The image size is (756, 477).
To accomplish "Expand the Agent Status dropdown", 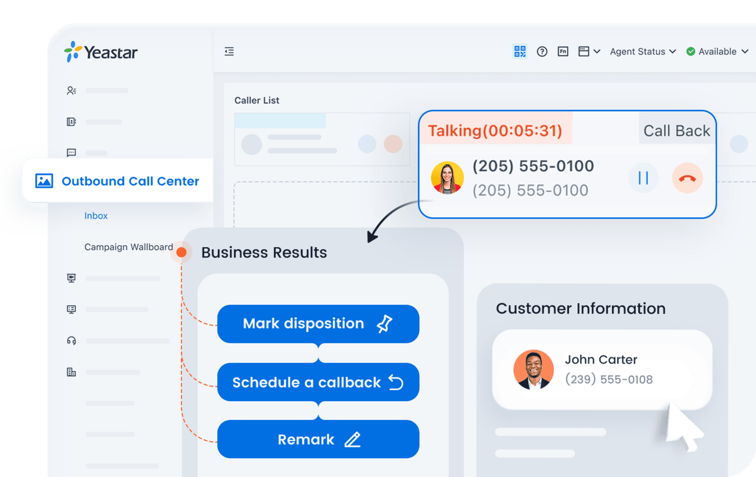I will point(643,51).
